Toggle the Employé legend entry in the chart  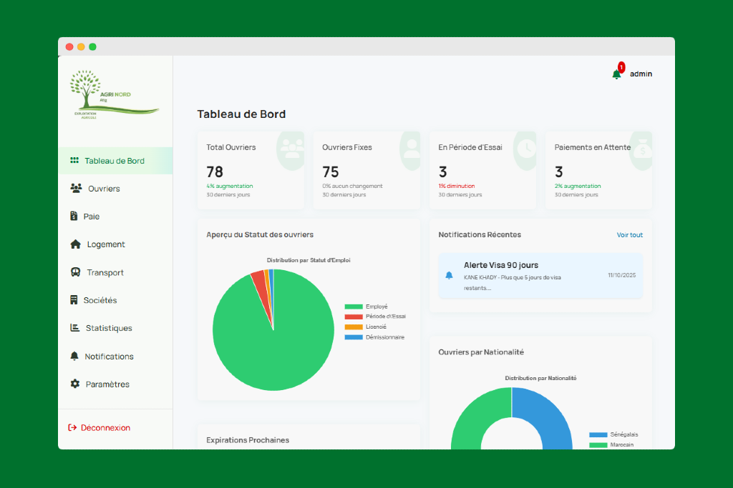pyautogui.click(x=376, y=307)
